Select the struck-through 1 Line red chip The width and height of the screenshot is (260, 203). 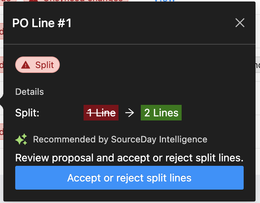[101, 113]
